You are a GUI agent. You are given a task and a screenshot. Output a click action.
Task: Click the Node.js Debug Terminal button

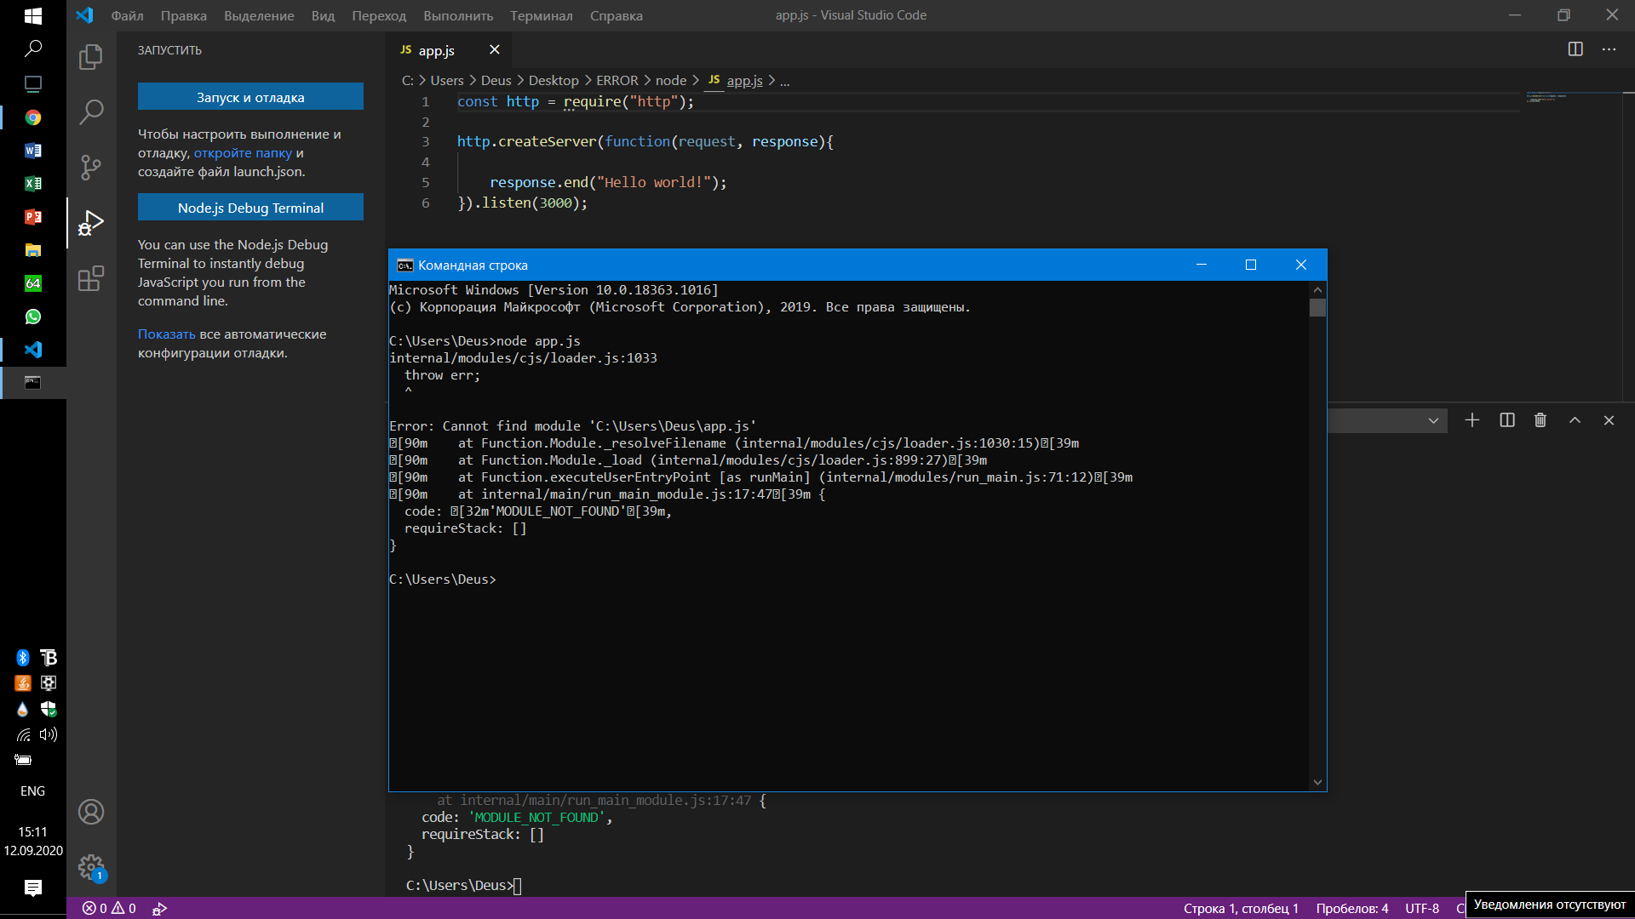tap(250, 208)
